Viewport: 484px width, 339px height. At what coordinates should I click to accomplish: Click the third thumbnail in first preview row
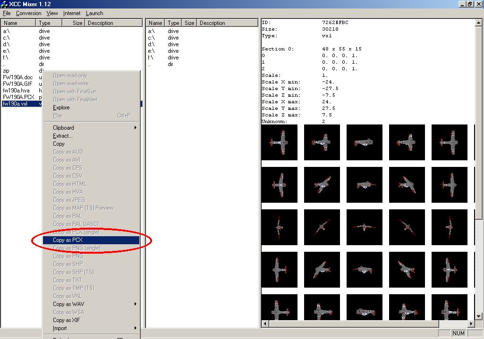(x=365, y=142)
